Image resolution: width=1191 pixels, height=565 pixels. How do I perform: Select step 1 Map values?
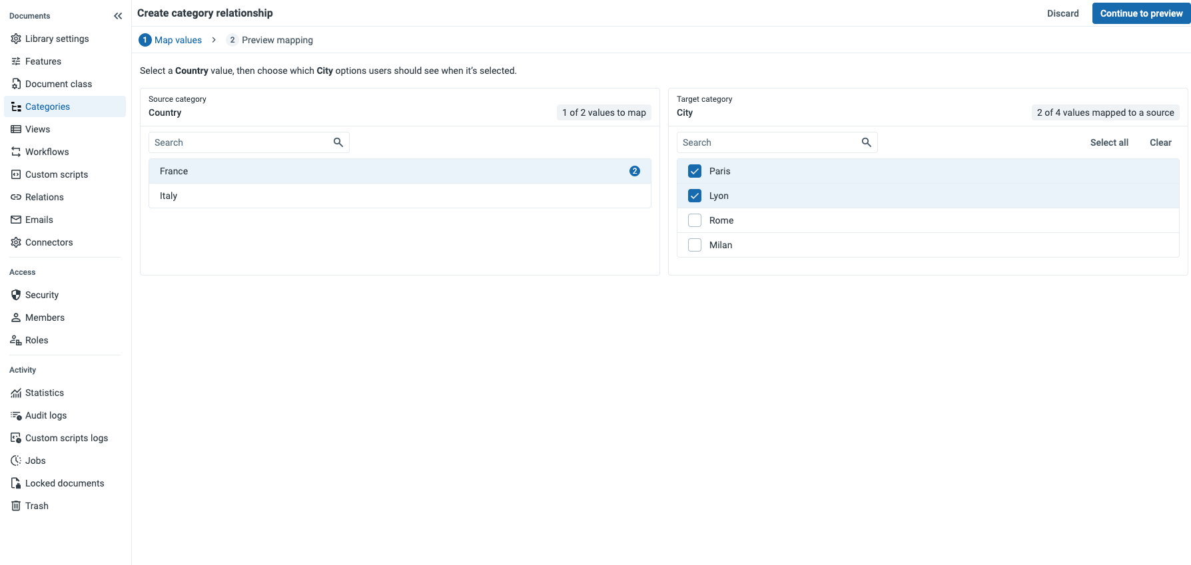[171, 40]
